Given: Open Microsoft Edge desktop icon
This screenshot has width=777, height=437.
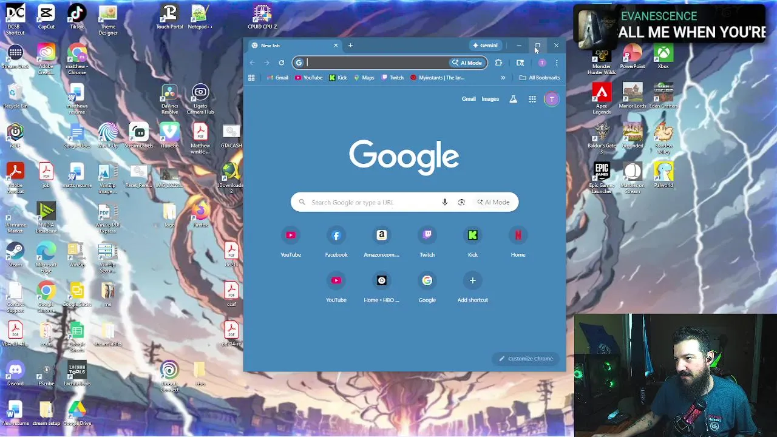Looking at the screenshot, I should tap(46, 257).
